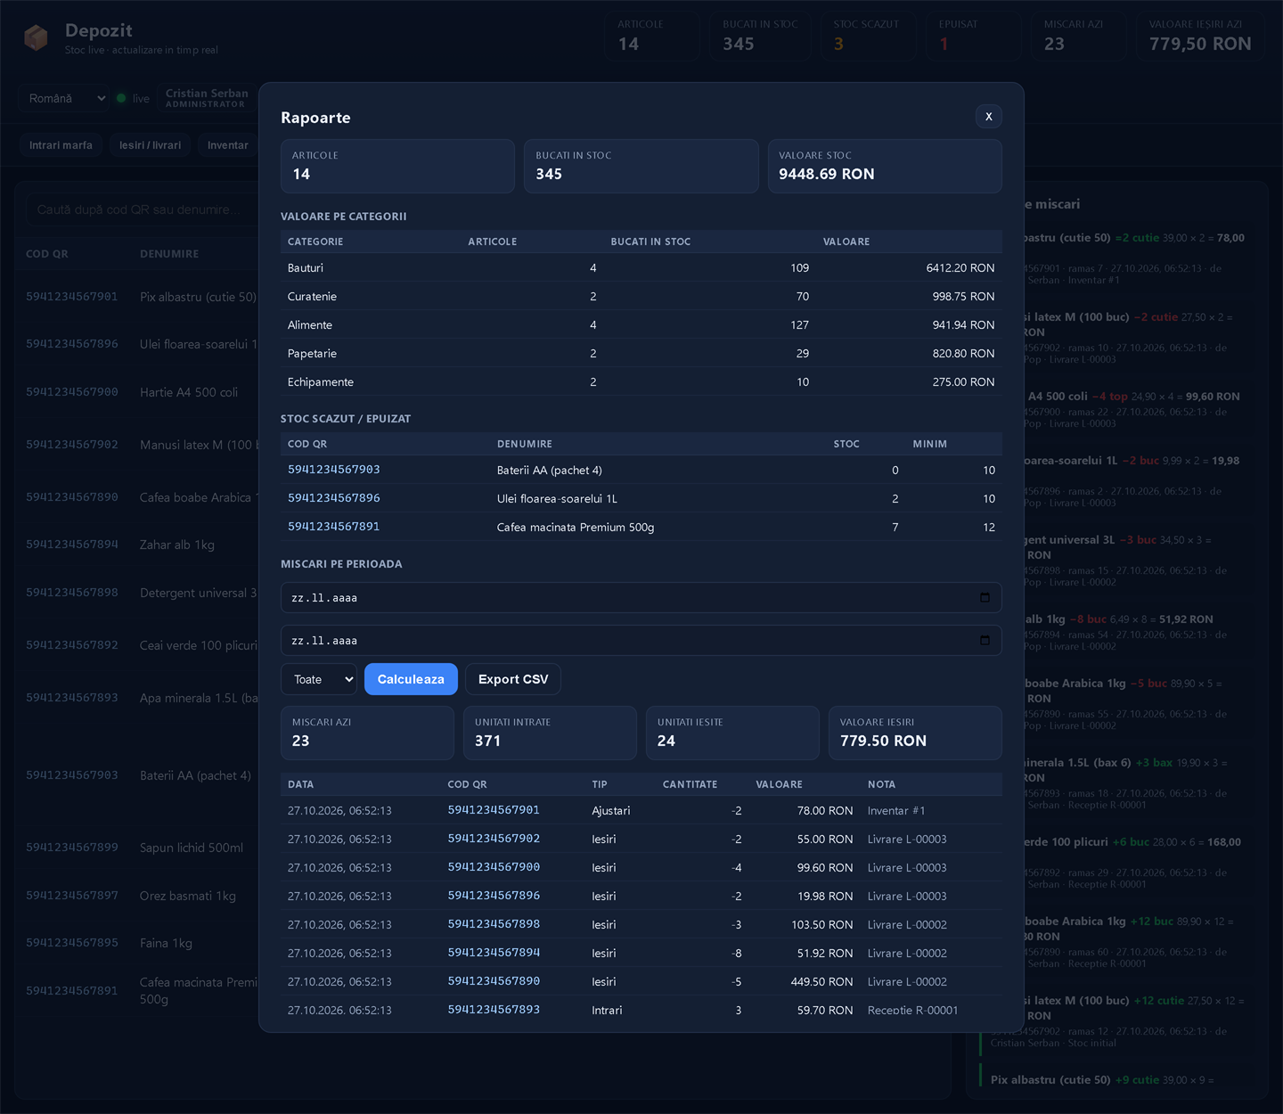Click the Depozit box logo icon

(x=36, y=38)
